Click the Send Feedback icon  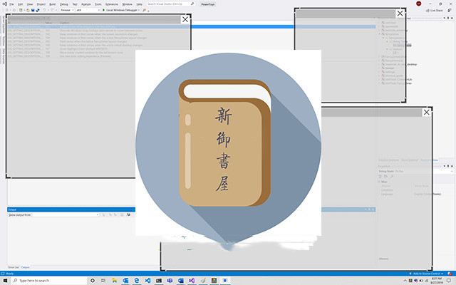click(x=450, y=11)
